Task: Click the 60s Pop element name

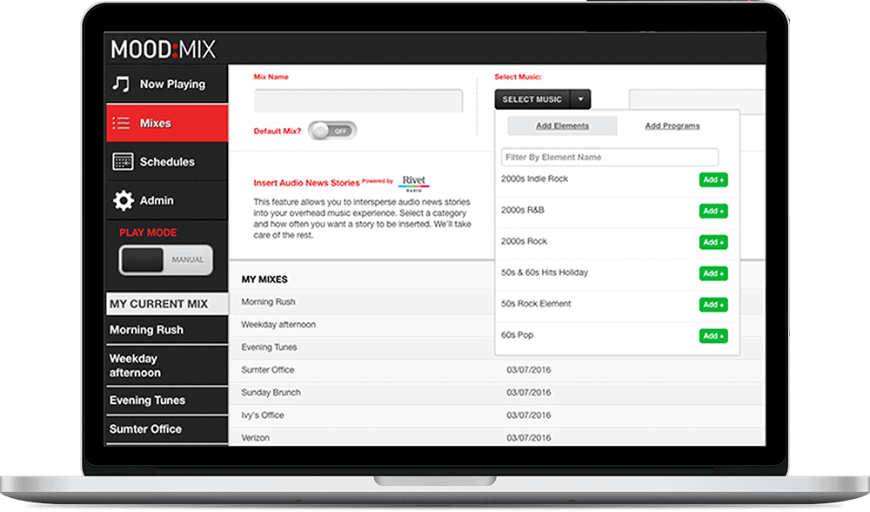Action: (517, 335)
